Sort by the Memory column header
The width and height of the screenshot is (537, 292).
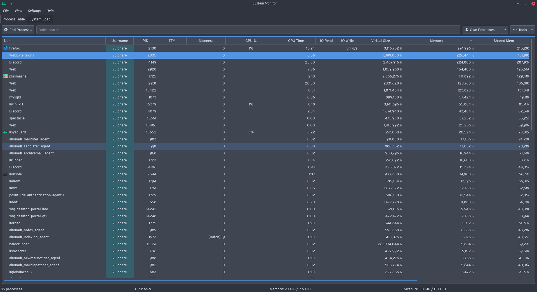tap(438, 41)
